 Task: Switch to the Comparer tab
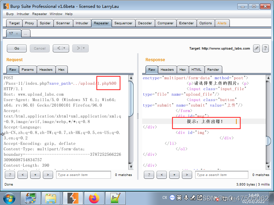[x=165, y=23]
